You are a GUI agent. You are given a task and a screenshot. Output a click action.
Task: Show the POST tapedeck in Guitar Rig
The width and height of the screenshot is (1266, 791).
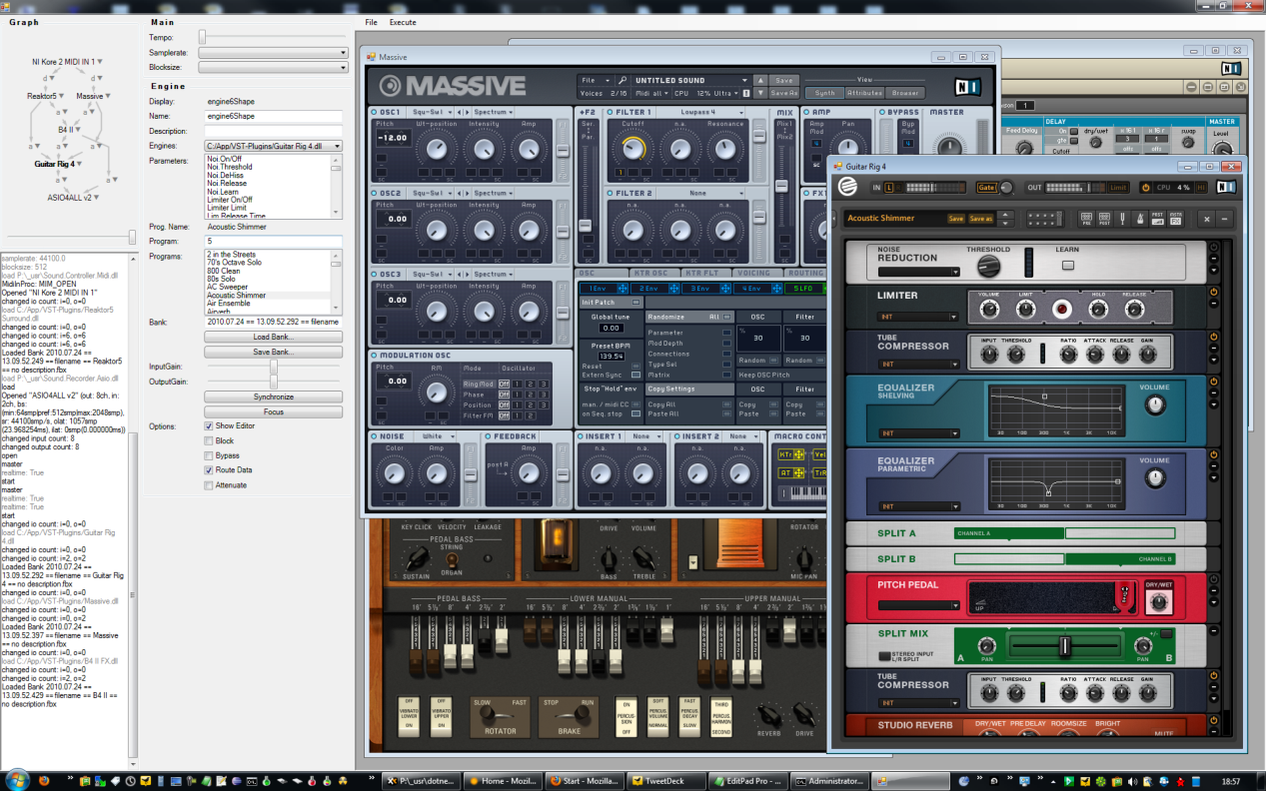1103,218
